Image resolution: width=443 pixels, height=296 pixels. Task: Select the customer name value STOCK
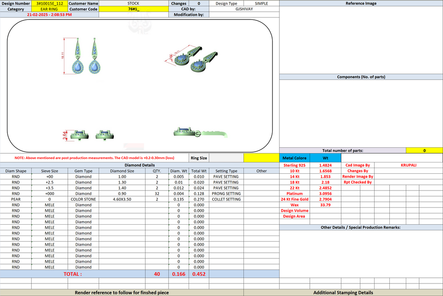tap(133, 3)
